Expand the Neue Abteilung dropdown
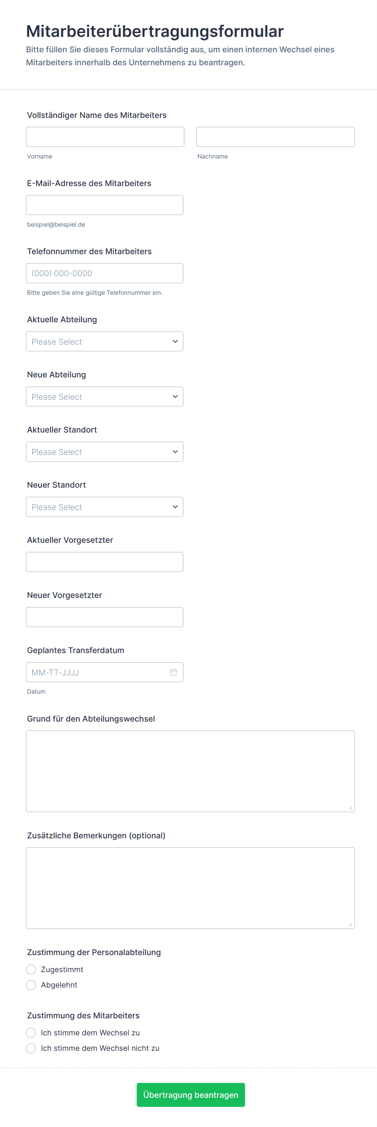The width and height of the screenshot is (377, 1127). pos(105,396)
